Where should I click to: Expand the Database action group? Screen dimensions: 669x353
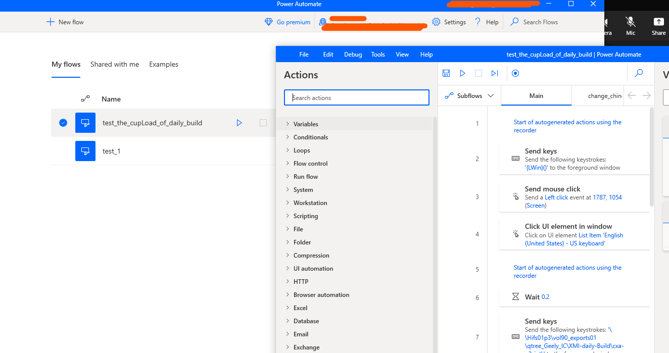tap(288, 321)
